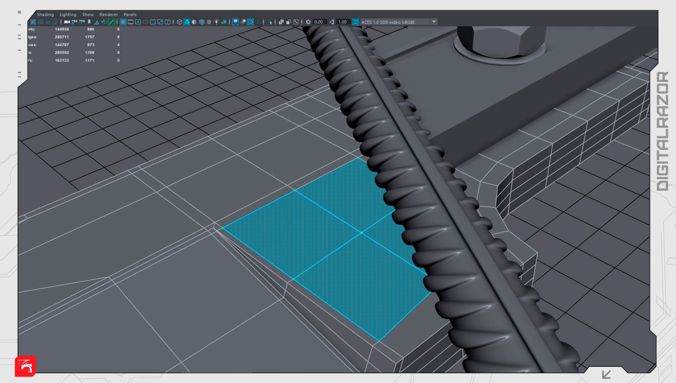Toggle the viewport grid display
Screen dimensions: 676x383
123,22
